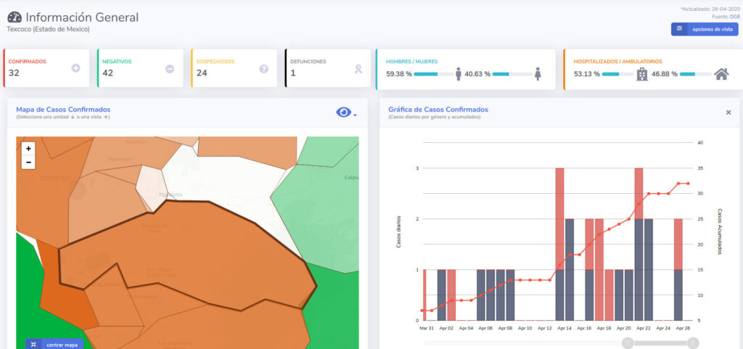The height and width of the screenshot is (349, 743).
Task: Close the Gráfica de Casos Confirmados panel
Action: 728,112
